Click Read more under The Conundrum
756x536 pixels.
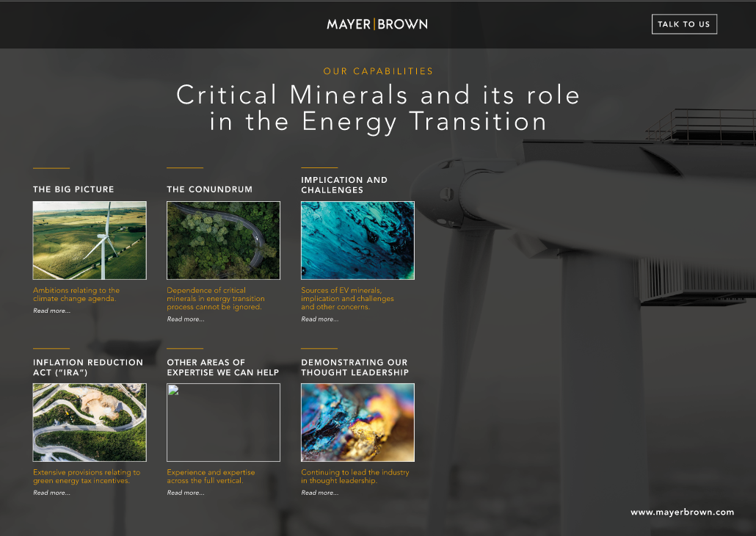click(186, 319)
